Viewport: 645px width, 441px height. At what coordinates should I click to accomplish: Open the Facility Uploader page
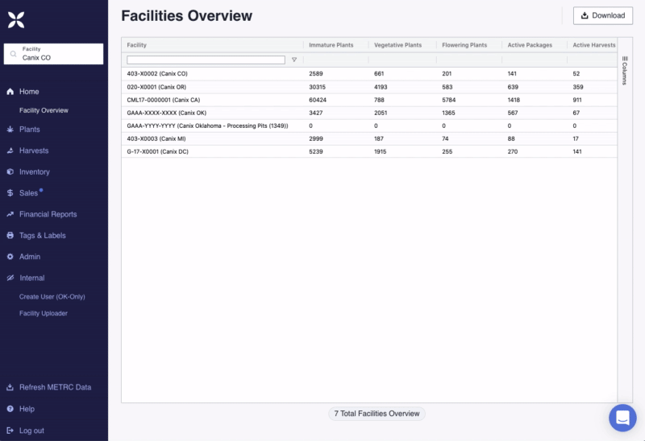44,313
